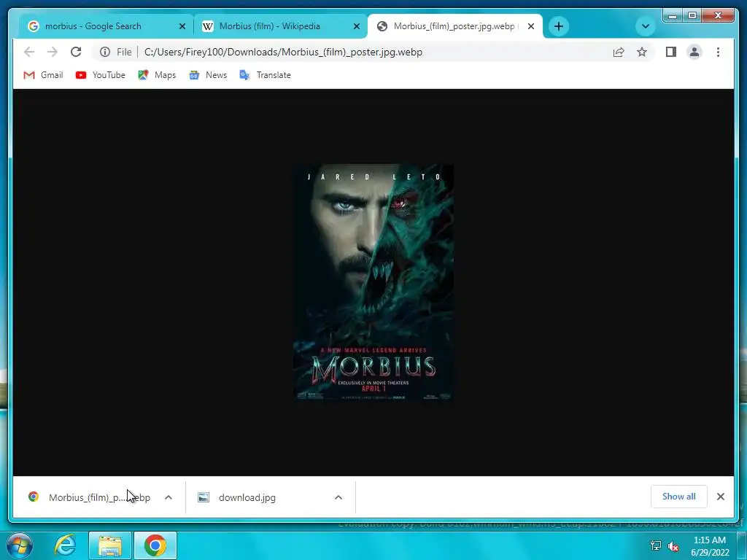The height and width of the screenshot is (560, 747).
Task: Open the YouTube bookmark
Action: [x=101, y=75]
